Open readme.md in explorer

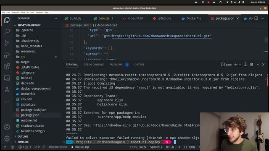(x=29, y=120)
